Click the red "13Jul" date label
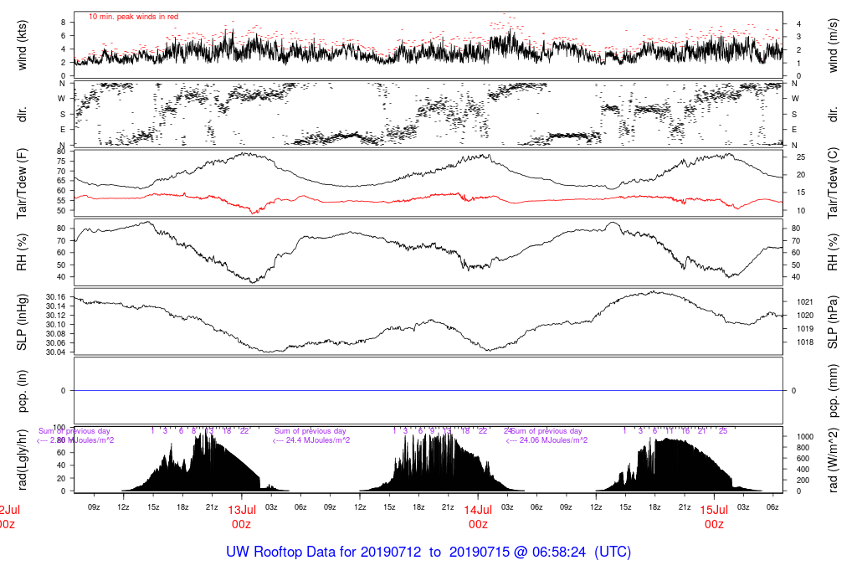The image size is (857, 586). 242,510
